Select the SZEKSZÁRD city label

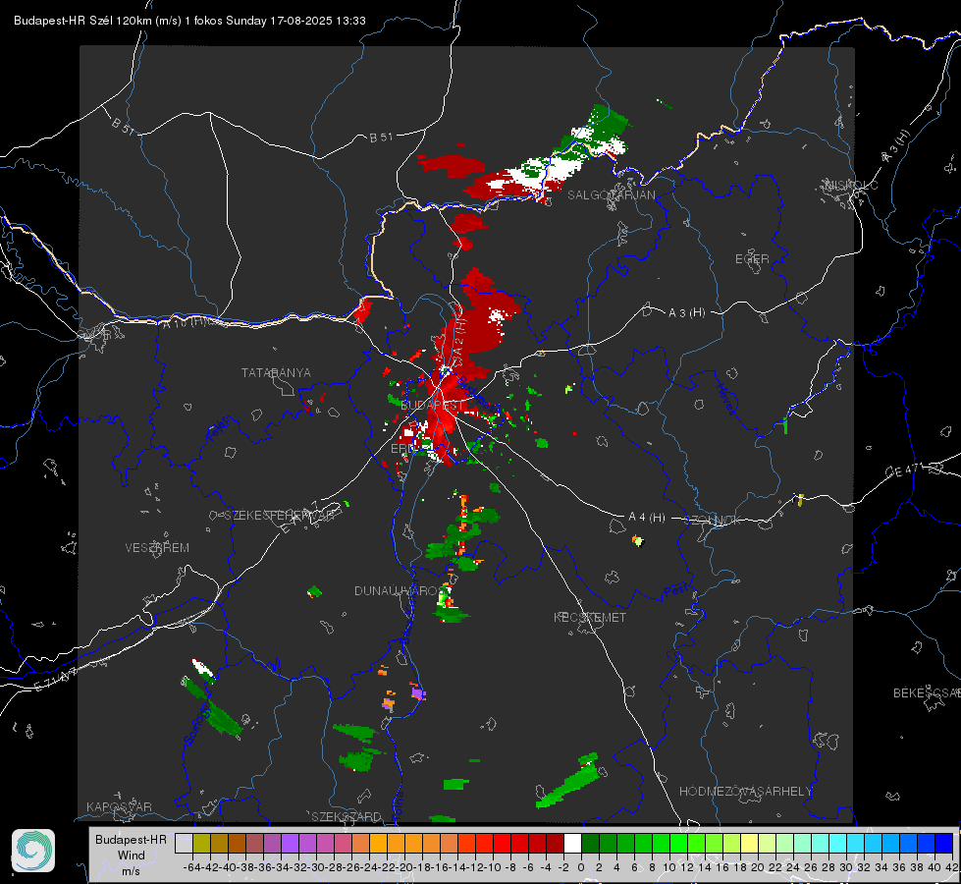(x=347, y=816)
